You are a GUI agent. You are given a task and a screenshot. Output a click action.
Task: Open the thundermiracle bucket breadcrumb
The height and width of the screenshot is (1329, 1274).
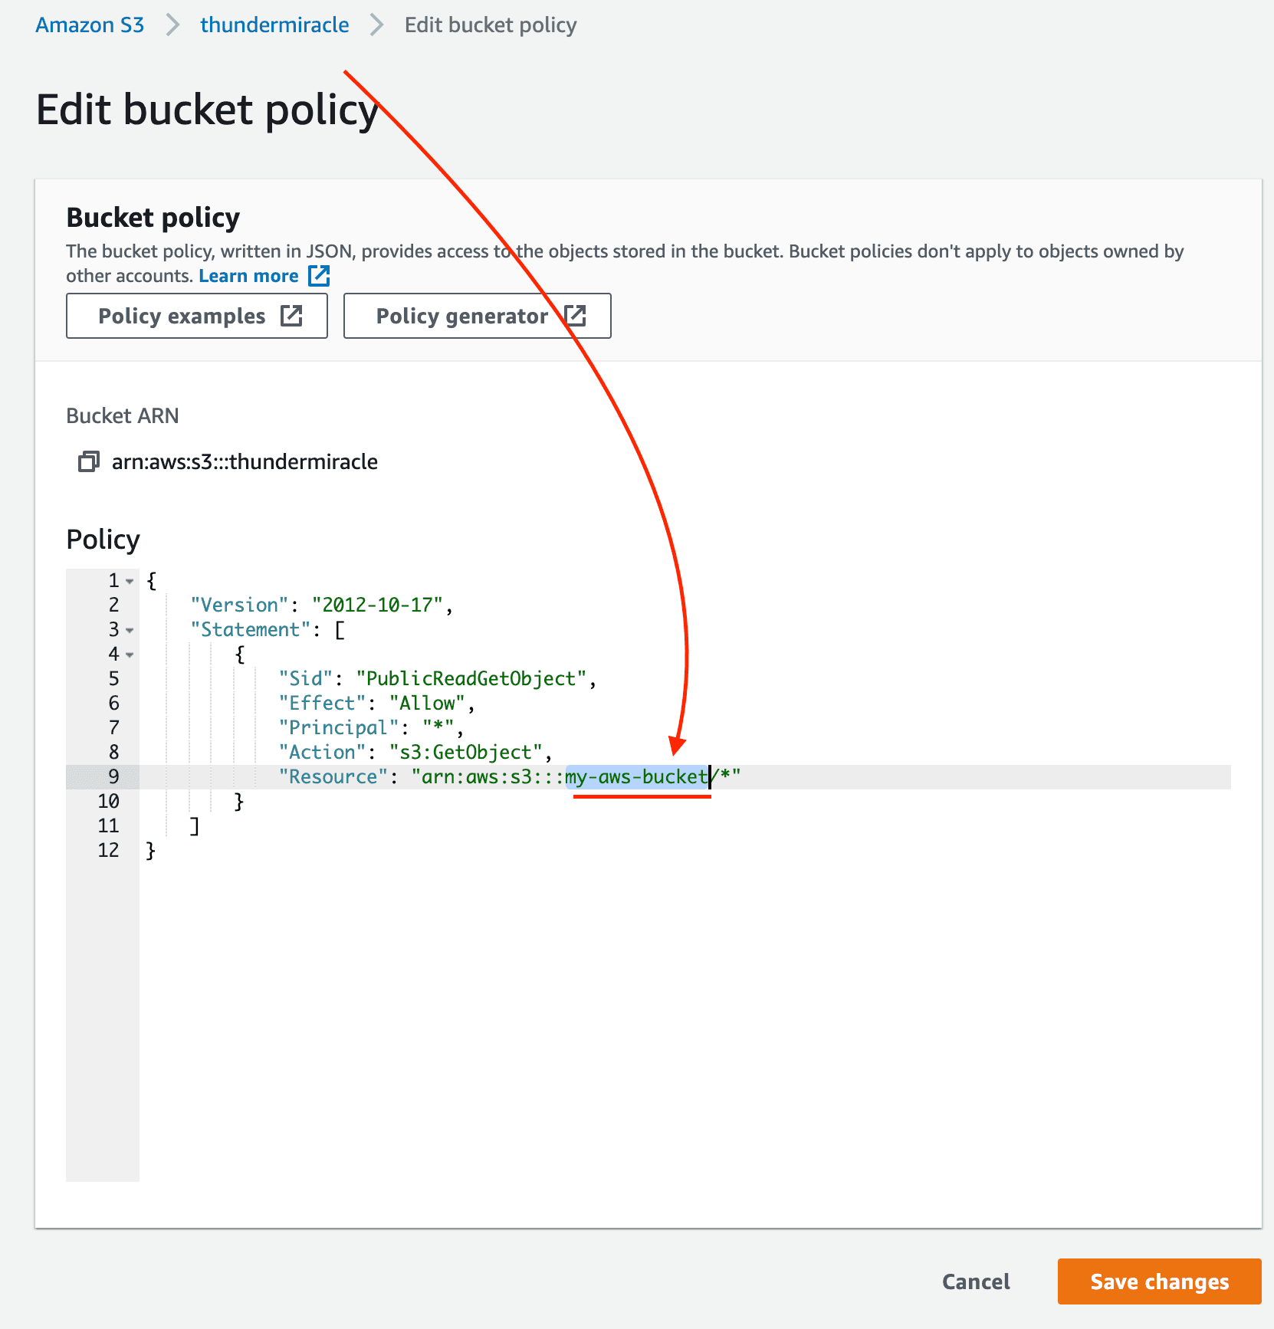(274, 24)
